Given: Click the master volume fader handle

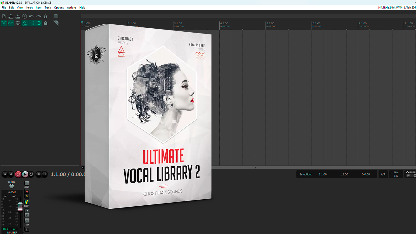Looking at the screenshot, I should pyautogui.click(x=20, y=207).
